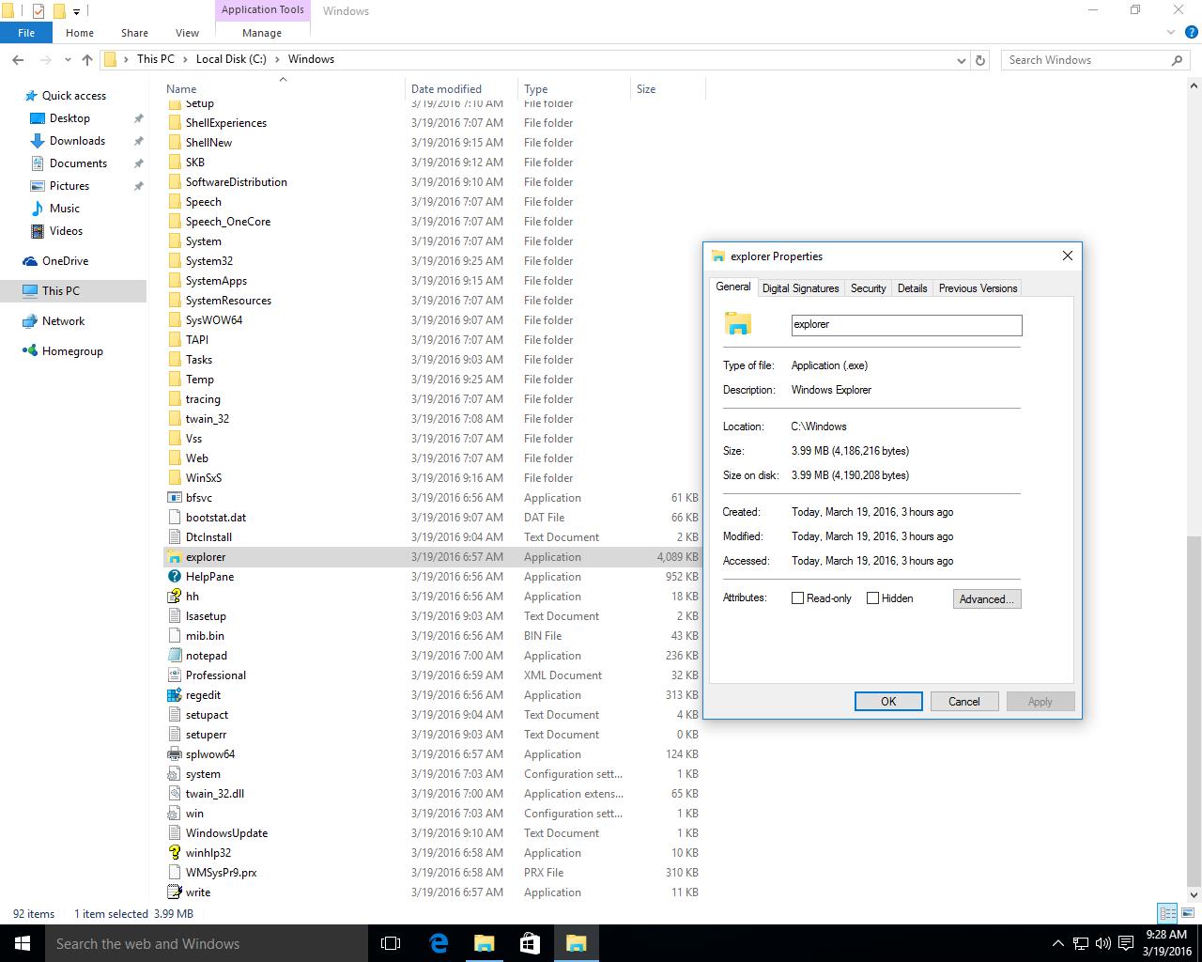This screenshot has height=962, width=1202.
Task: Enable the Hidden attribute checkbox
Action: pos(872,598)
